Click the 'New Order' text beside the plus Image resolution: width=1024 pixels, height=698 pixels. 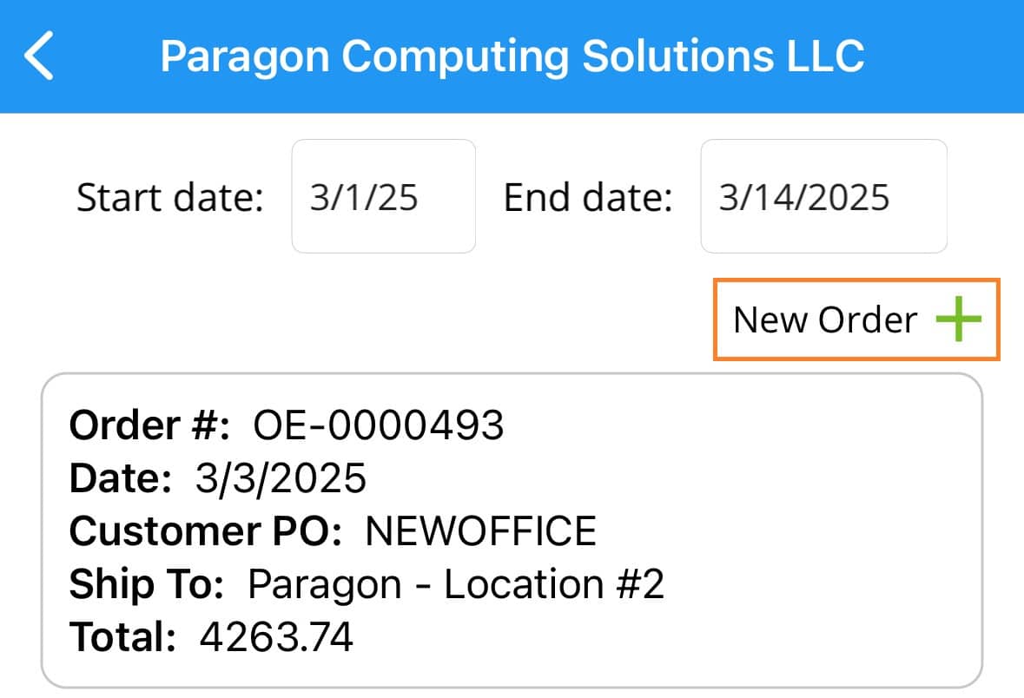click(x=825, y=319)
